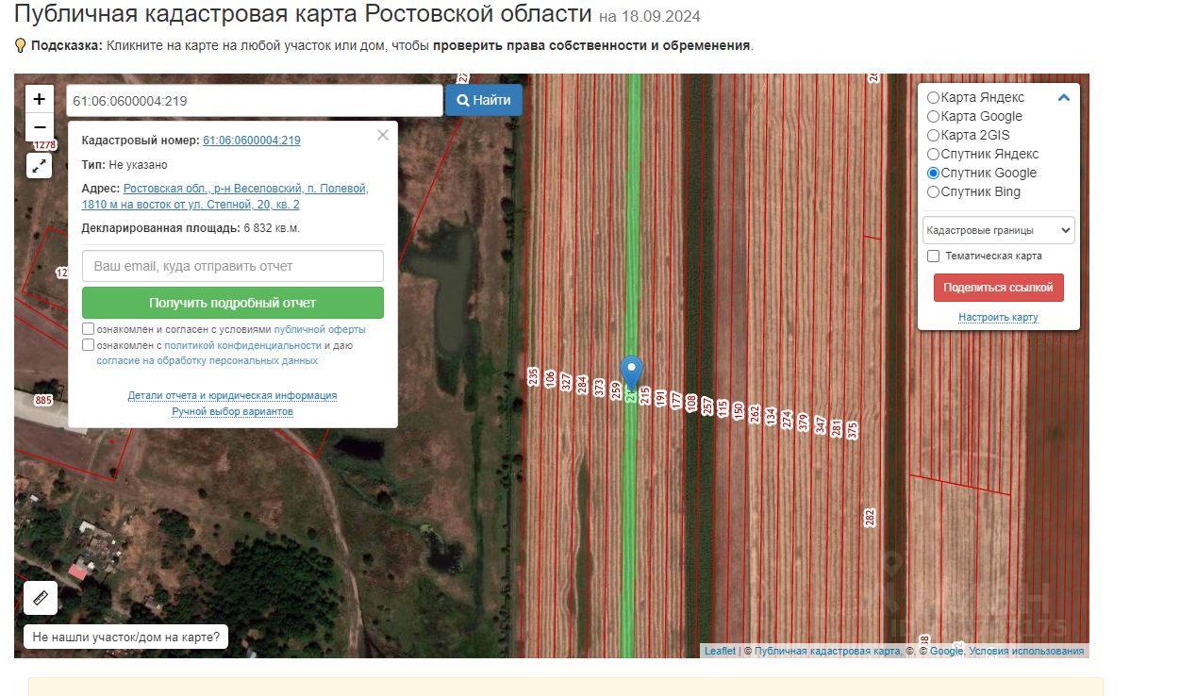The width and height of the screenshot is (1180, 696).
Task: Select parcel labeled 373 on map
Action: (x=599, y=388)
